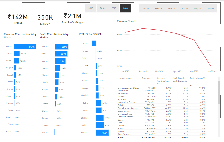
Task: Sort table by custmer_name column header
Action: (125, 78)
